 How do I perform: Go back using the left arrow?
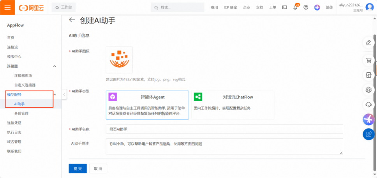click(x=72, y=20)
